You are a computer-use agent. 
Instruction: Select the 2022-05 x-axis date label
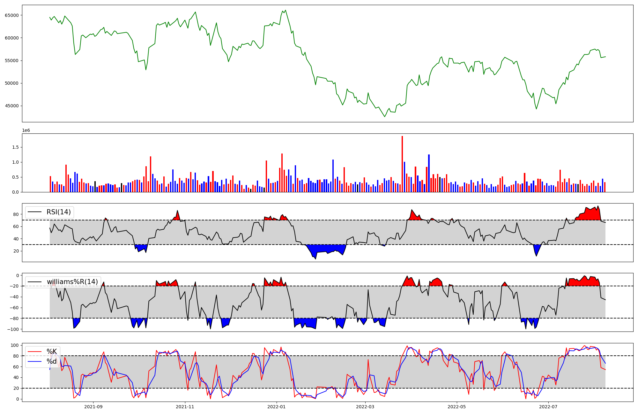(x=456, y=407)
